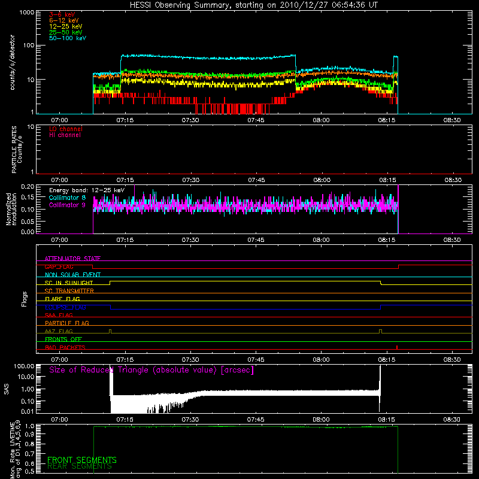Select the Collimator 8 legend label

[x=67, y=198]
